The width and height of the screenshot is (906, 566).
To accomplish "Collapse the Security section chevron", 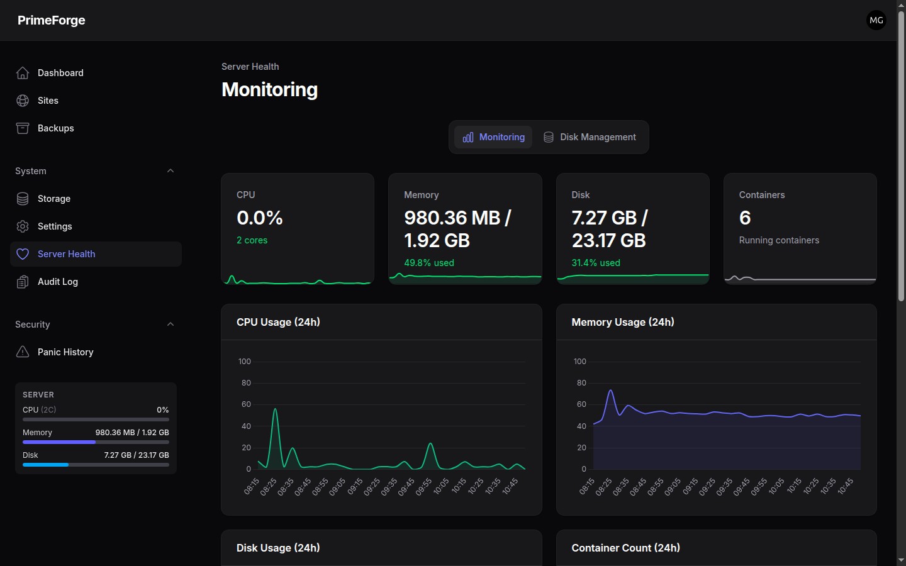I will coord(171,325).
